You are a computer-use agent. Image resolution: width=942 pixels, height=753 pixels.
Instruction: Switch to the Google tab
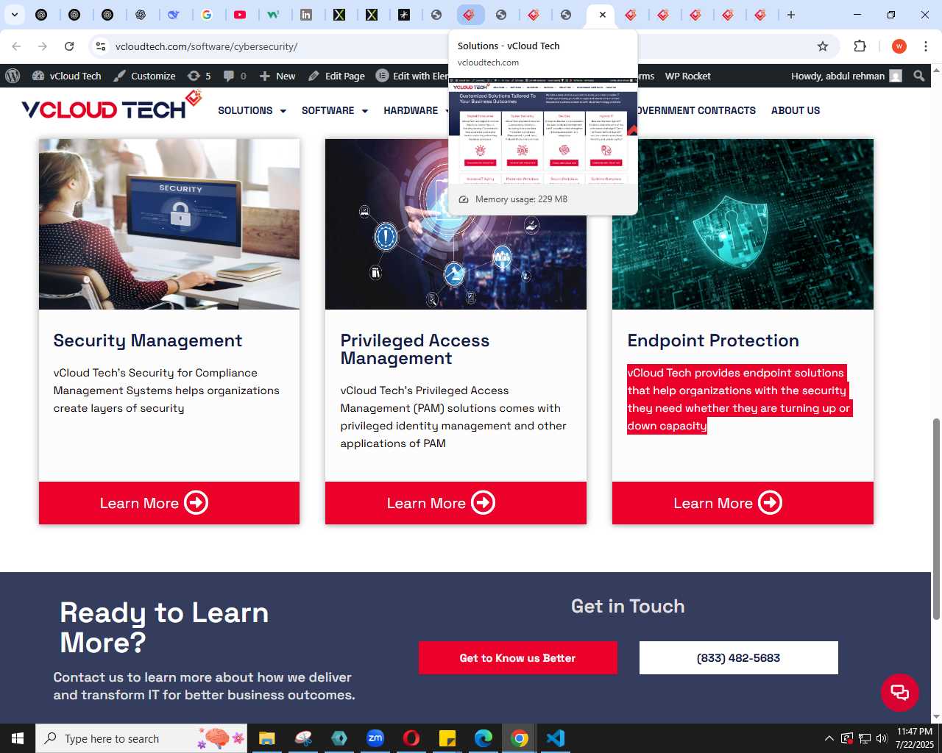(207, 15)
